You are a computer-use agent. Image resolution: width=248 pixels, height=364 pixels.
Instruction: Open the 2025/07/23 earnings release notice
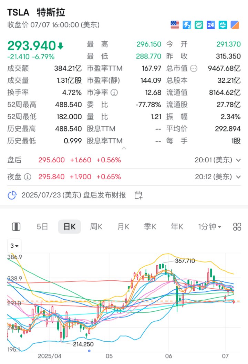[74, 195]
